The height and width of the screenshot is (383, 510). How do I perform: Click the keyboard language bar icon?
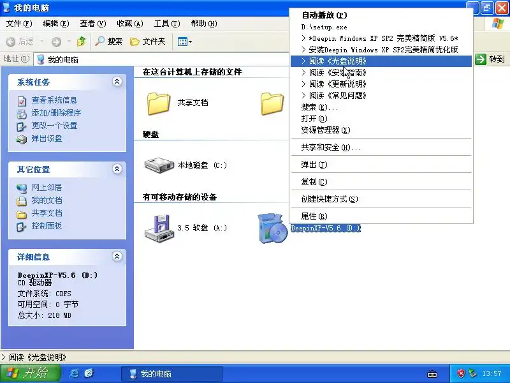pyautogui.click(x=432, y=374)
